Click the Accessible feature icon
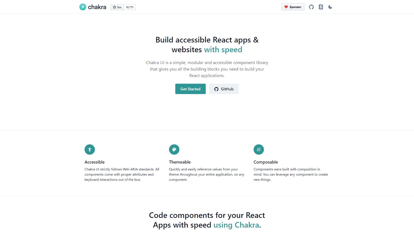Viewport: 414px width, 233px height. (90, 149)
